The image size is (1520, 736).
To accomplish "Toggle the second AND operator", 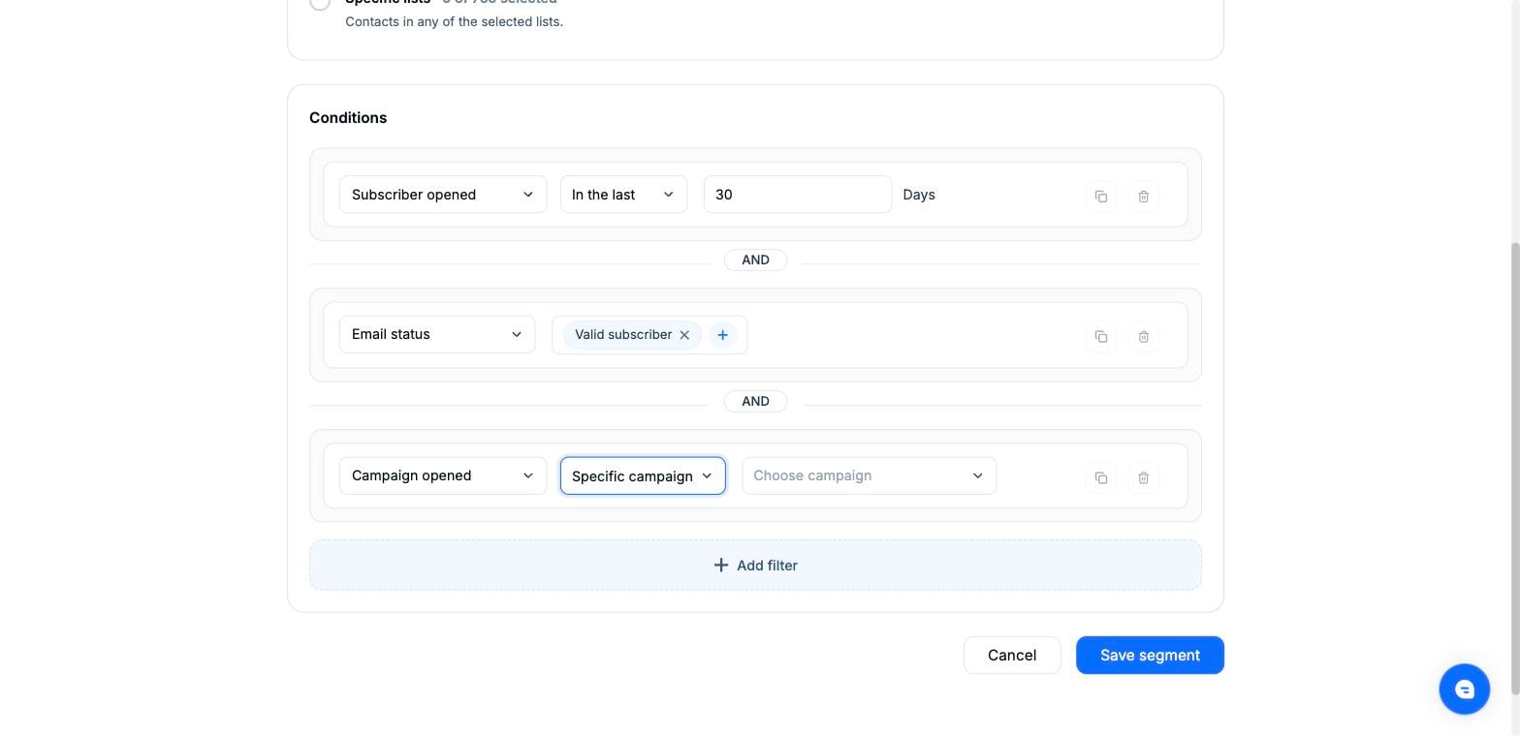I will coord(755,402).
